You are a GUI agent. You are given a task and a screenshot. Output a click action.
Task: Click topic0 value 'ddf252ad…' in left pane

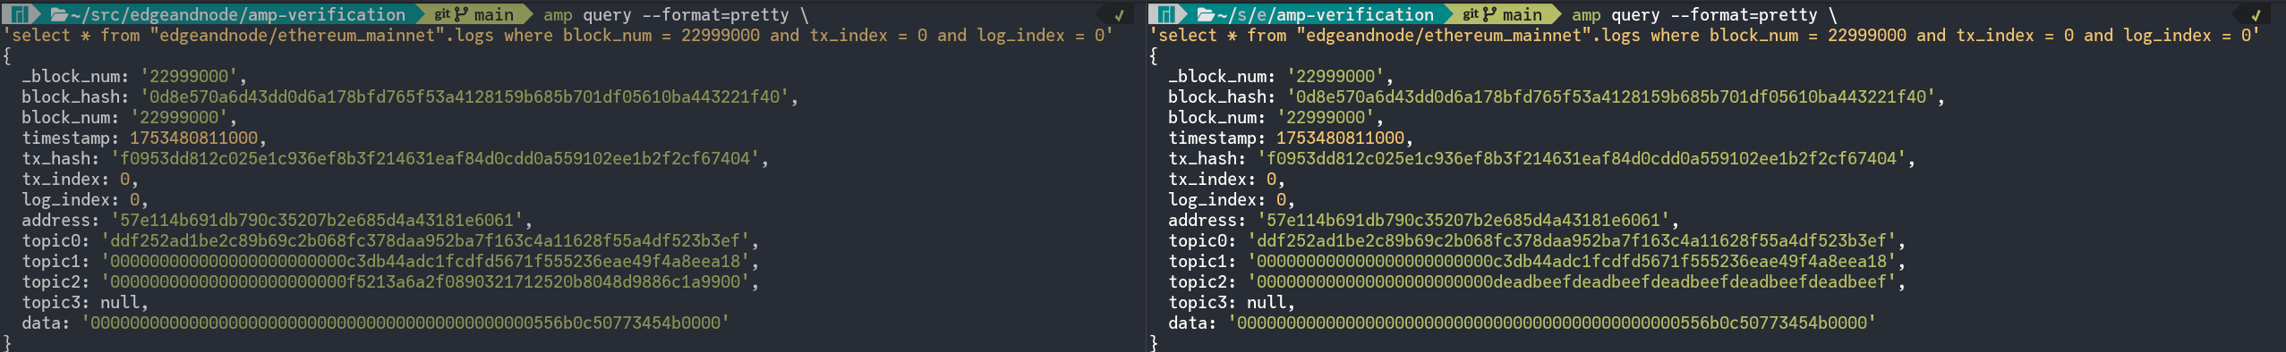(425, 241)
